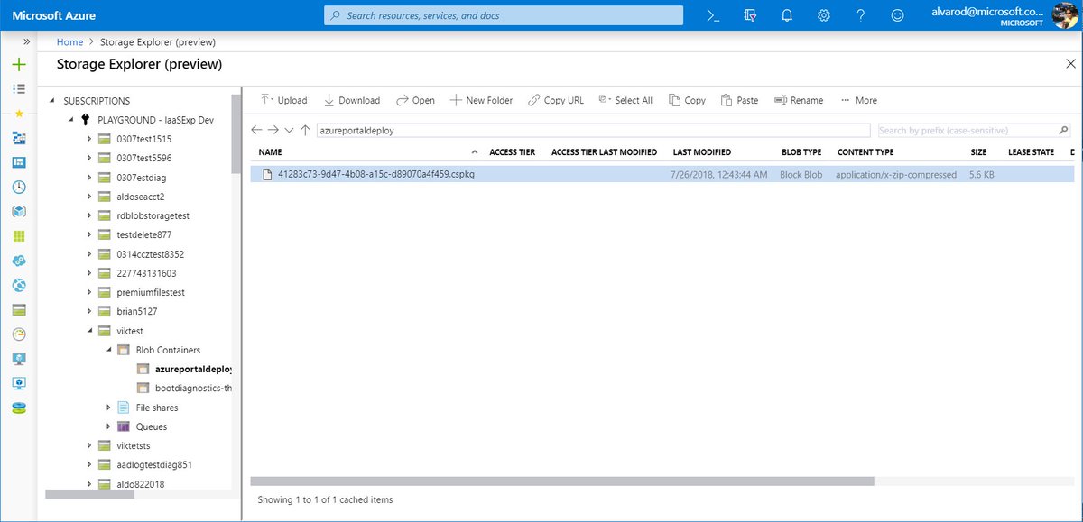The width and height of the screenshot is (1083, 522).
Task: Open the All services list icon in sidebar
Action: pyautogui.click(x=19, y=88)
